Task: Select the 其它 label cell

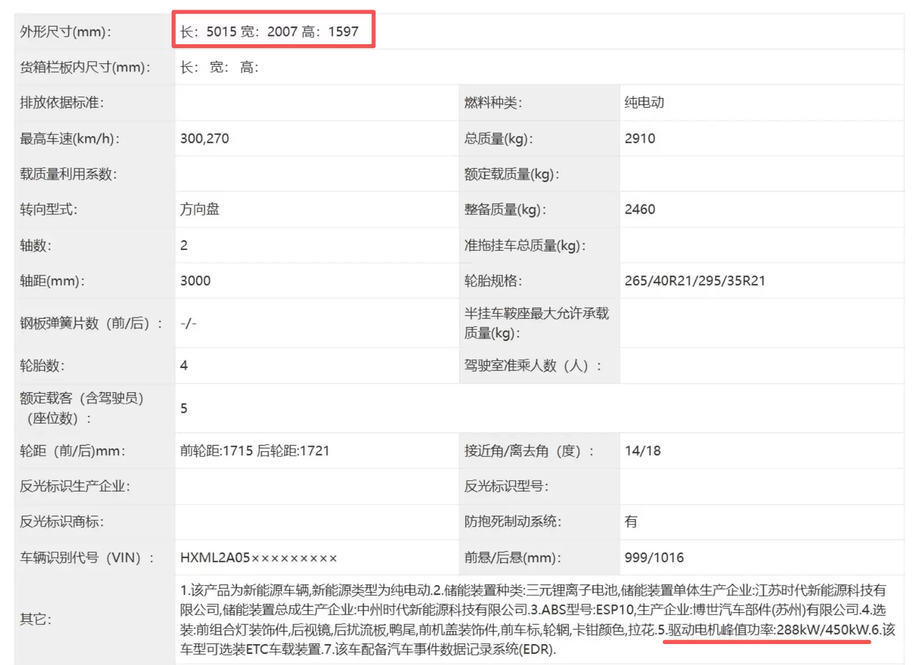Action: (35, 619)
